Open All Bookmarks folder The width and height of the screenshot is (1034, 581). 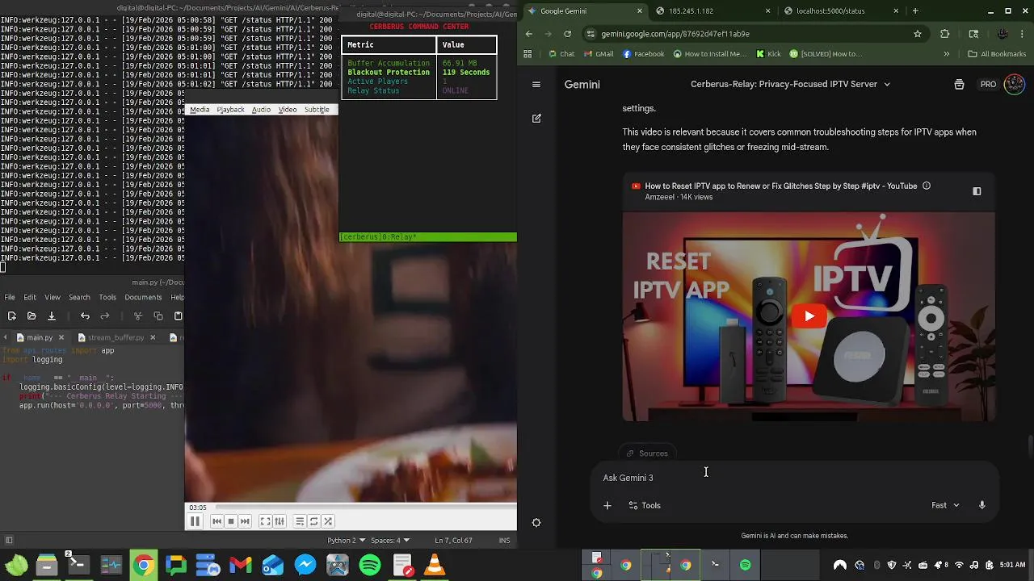(997, 54)
